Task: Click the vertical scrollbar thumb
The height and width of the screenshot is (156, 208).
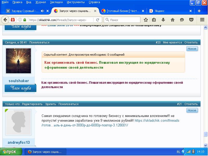Action: (x=205, y=134)
